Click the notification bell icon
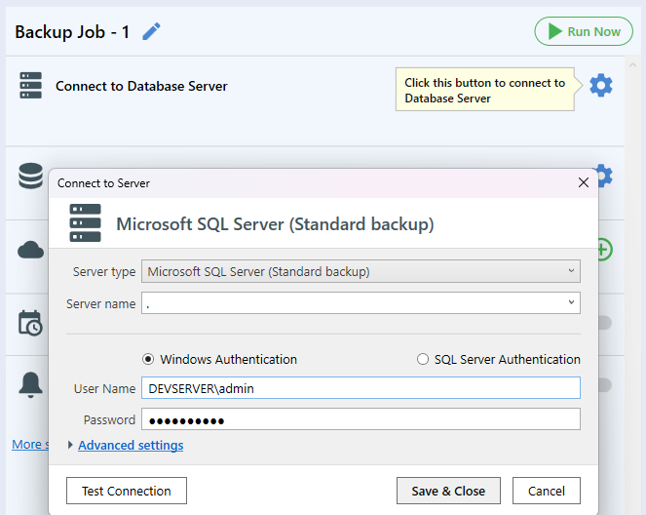The width and height of the screenshot is (646, 515). [30, 384]
